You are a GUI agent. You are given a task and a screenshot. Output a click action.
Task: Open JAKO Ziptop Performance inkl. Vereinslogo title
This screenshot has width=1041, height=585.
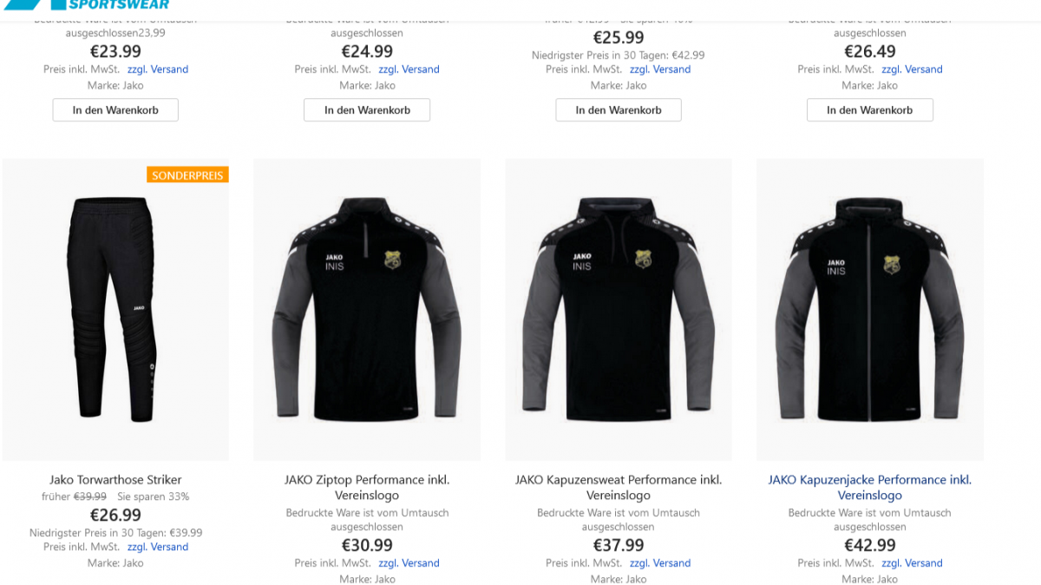367,487
